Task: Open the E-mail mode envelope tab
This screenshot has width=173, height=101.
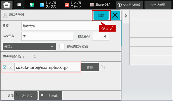Action: point(19,5)
